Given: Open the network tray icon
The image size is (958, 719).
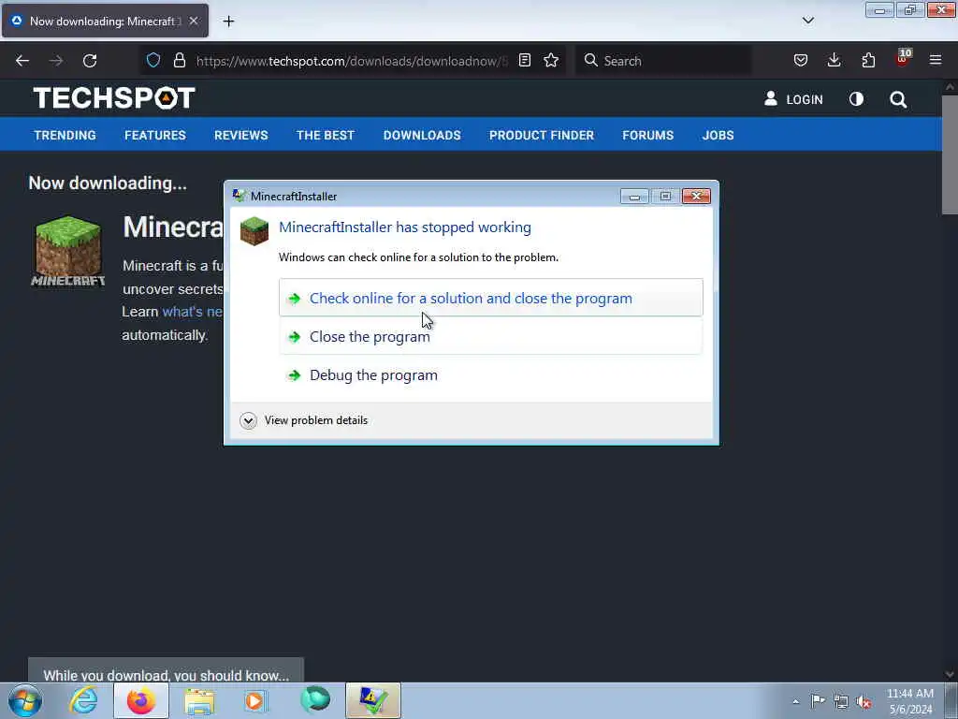Looking at the screenshot, I should 841,701.
